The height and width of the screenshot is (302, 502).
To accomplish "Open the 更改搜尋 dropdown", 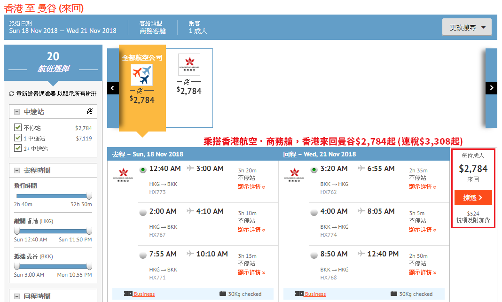I will click(467, 28).
